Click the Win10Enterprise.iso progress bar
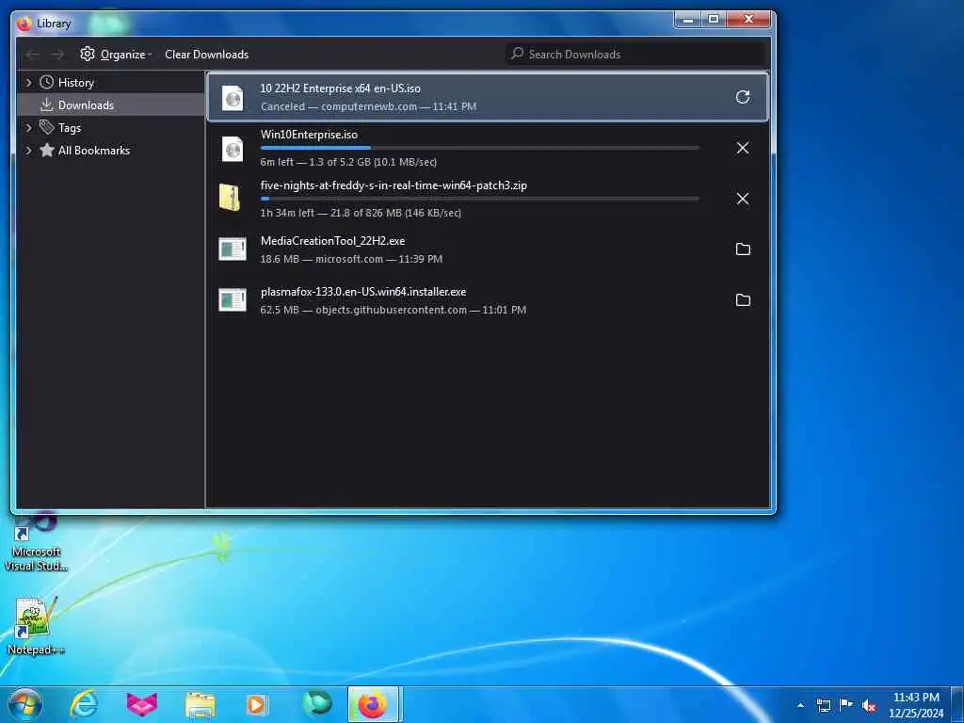Image resolution: width=964 pixels, height=723 pixels. [x=479, y=148]
